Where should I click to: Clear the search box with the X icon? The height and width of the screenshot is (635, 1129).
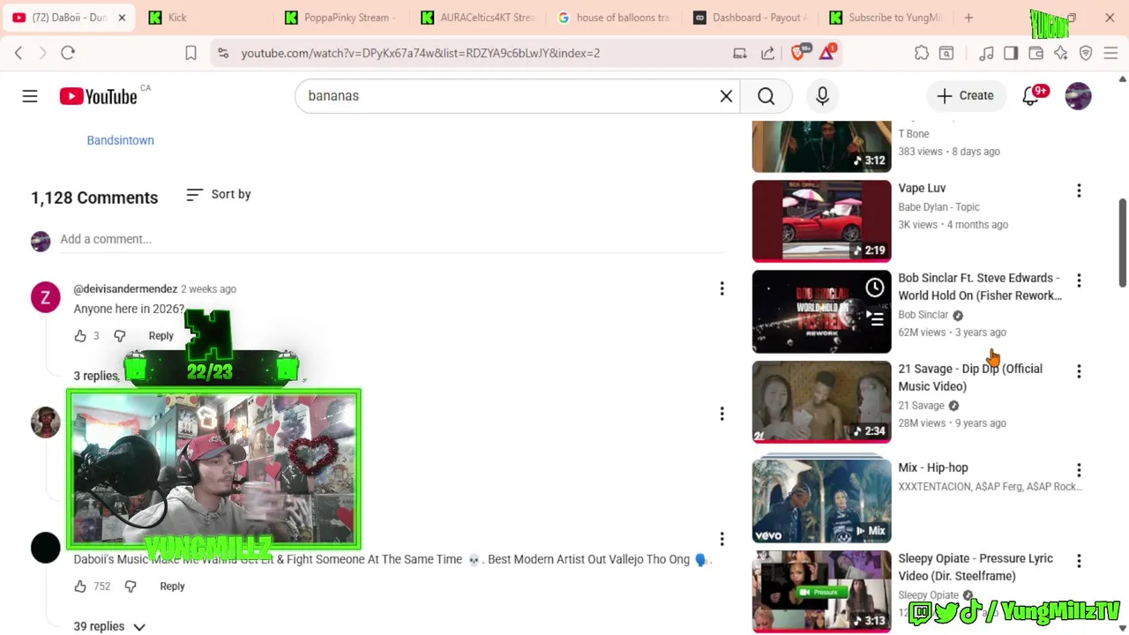point(726,95)
